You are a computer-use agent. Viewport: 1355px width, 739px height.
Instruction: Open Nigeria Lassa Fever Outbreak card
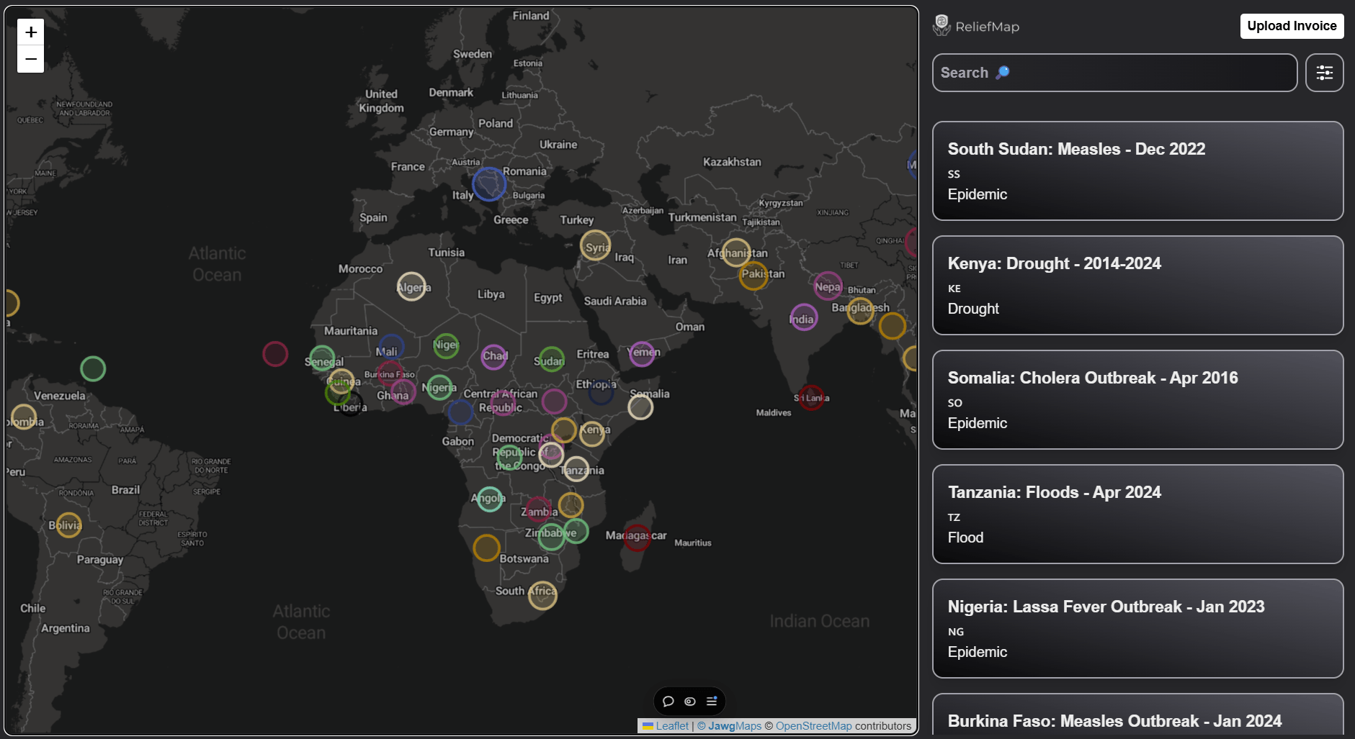click(x=1137, y=628)
